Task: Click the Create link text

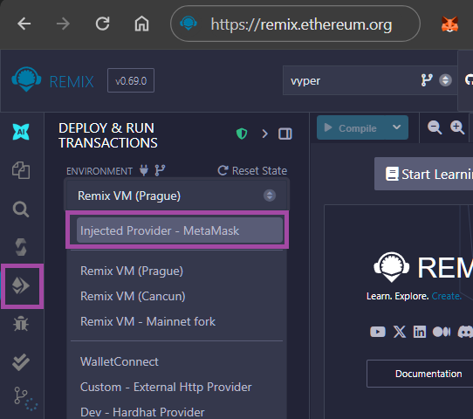Action: 446,296
